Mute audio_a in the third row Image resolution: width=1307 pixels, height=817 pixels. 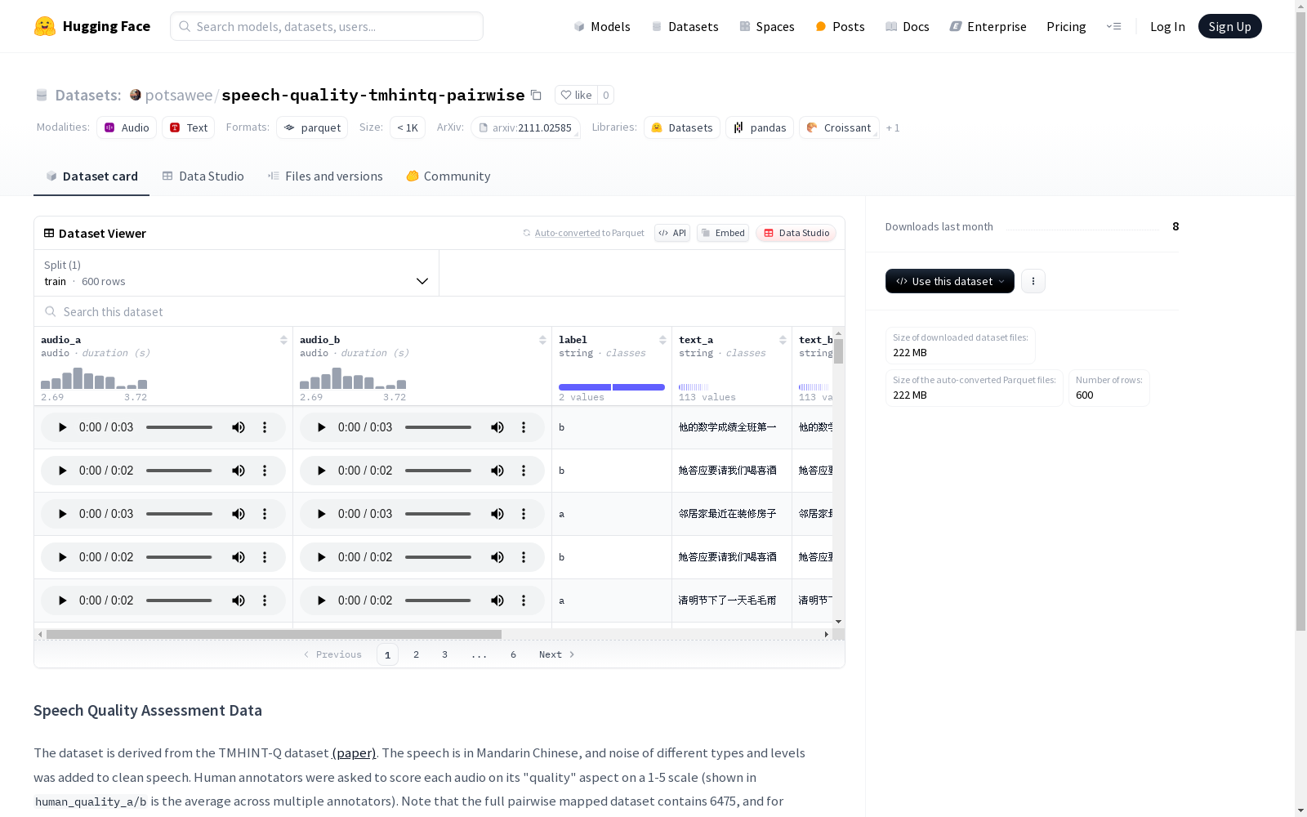click(x=239, y=514)
